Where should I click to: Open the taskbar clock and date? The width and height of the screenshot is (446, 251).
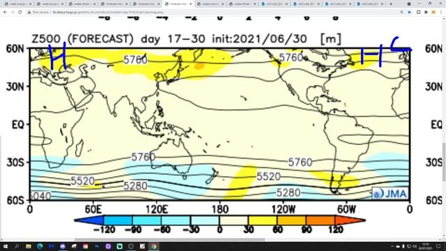coord(426,246)
